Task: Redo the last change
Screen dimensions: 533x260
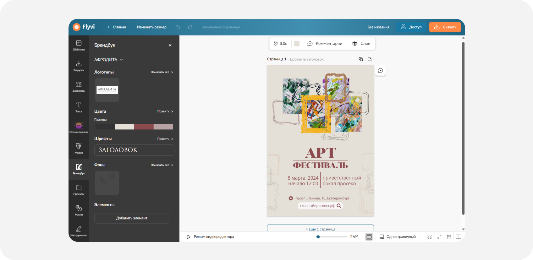Action: click(x=190, y=27)
